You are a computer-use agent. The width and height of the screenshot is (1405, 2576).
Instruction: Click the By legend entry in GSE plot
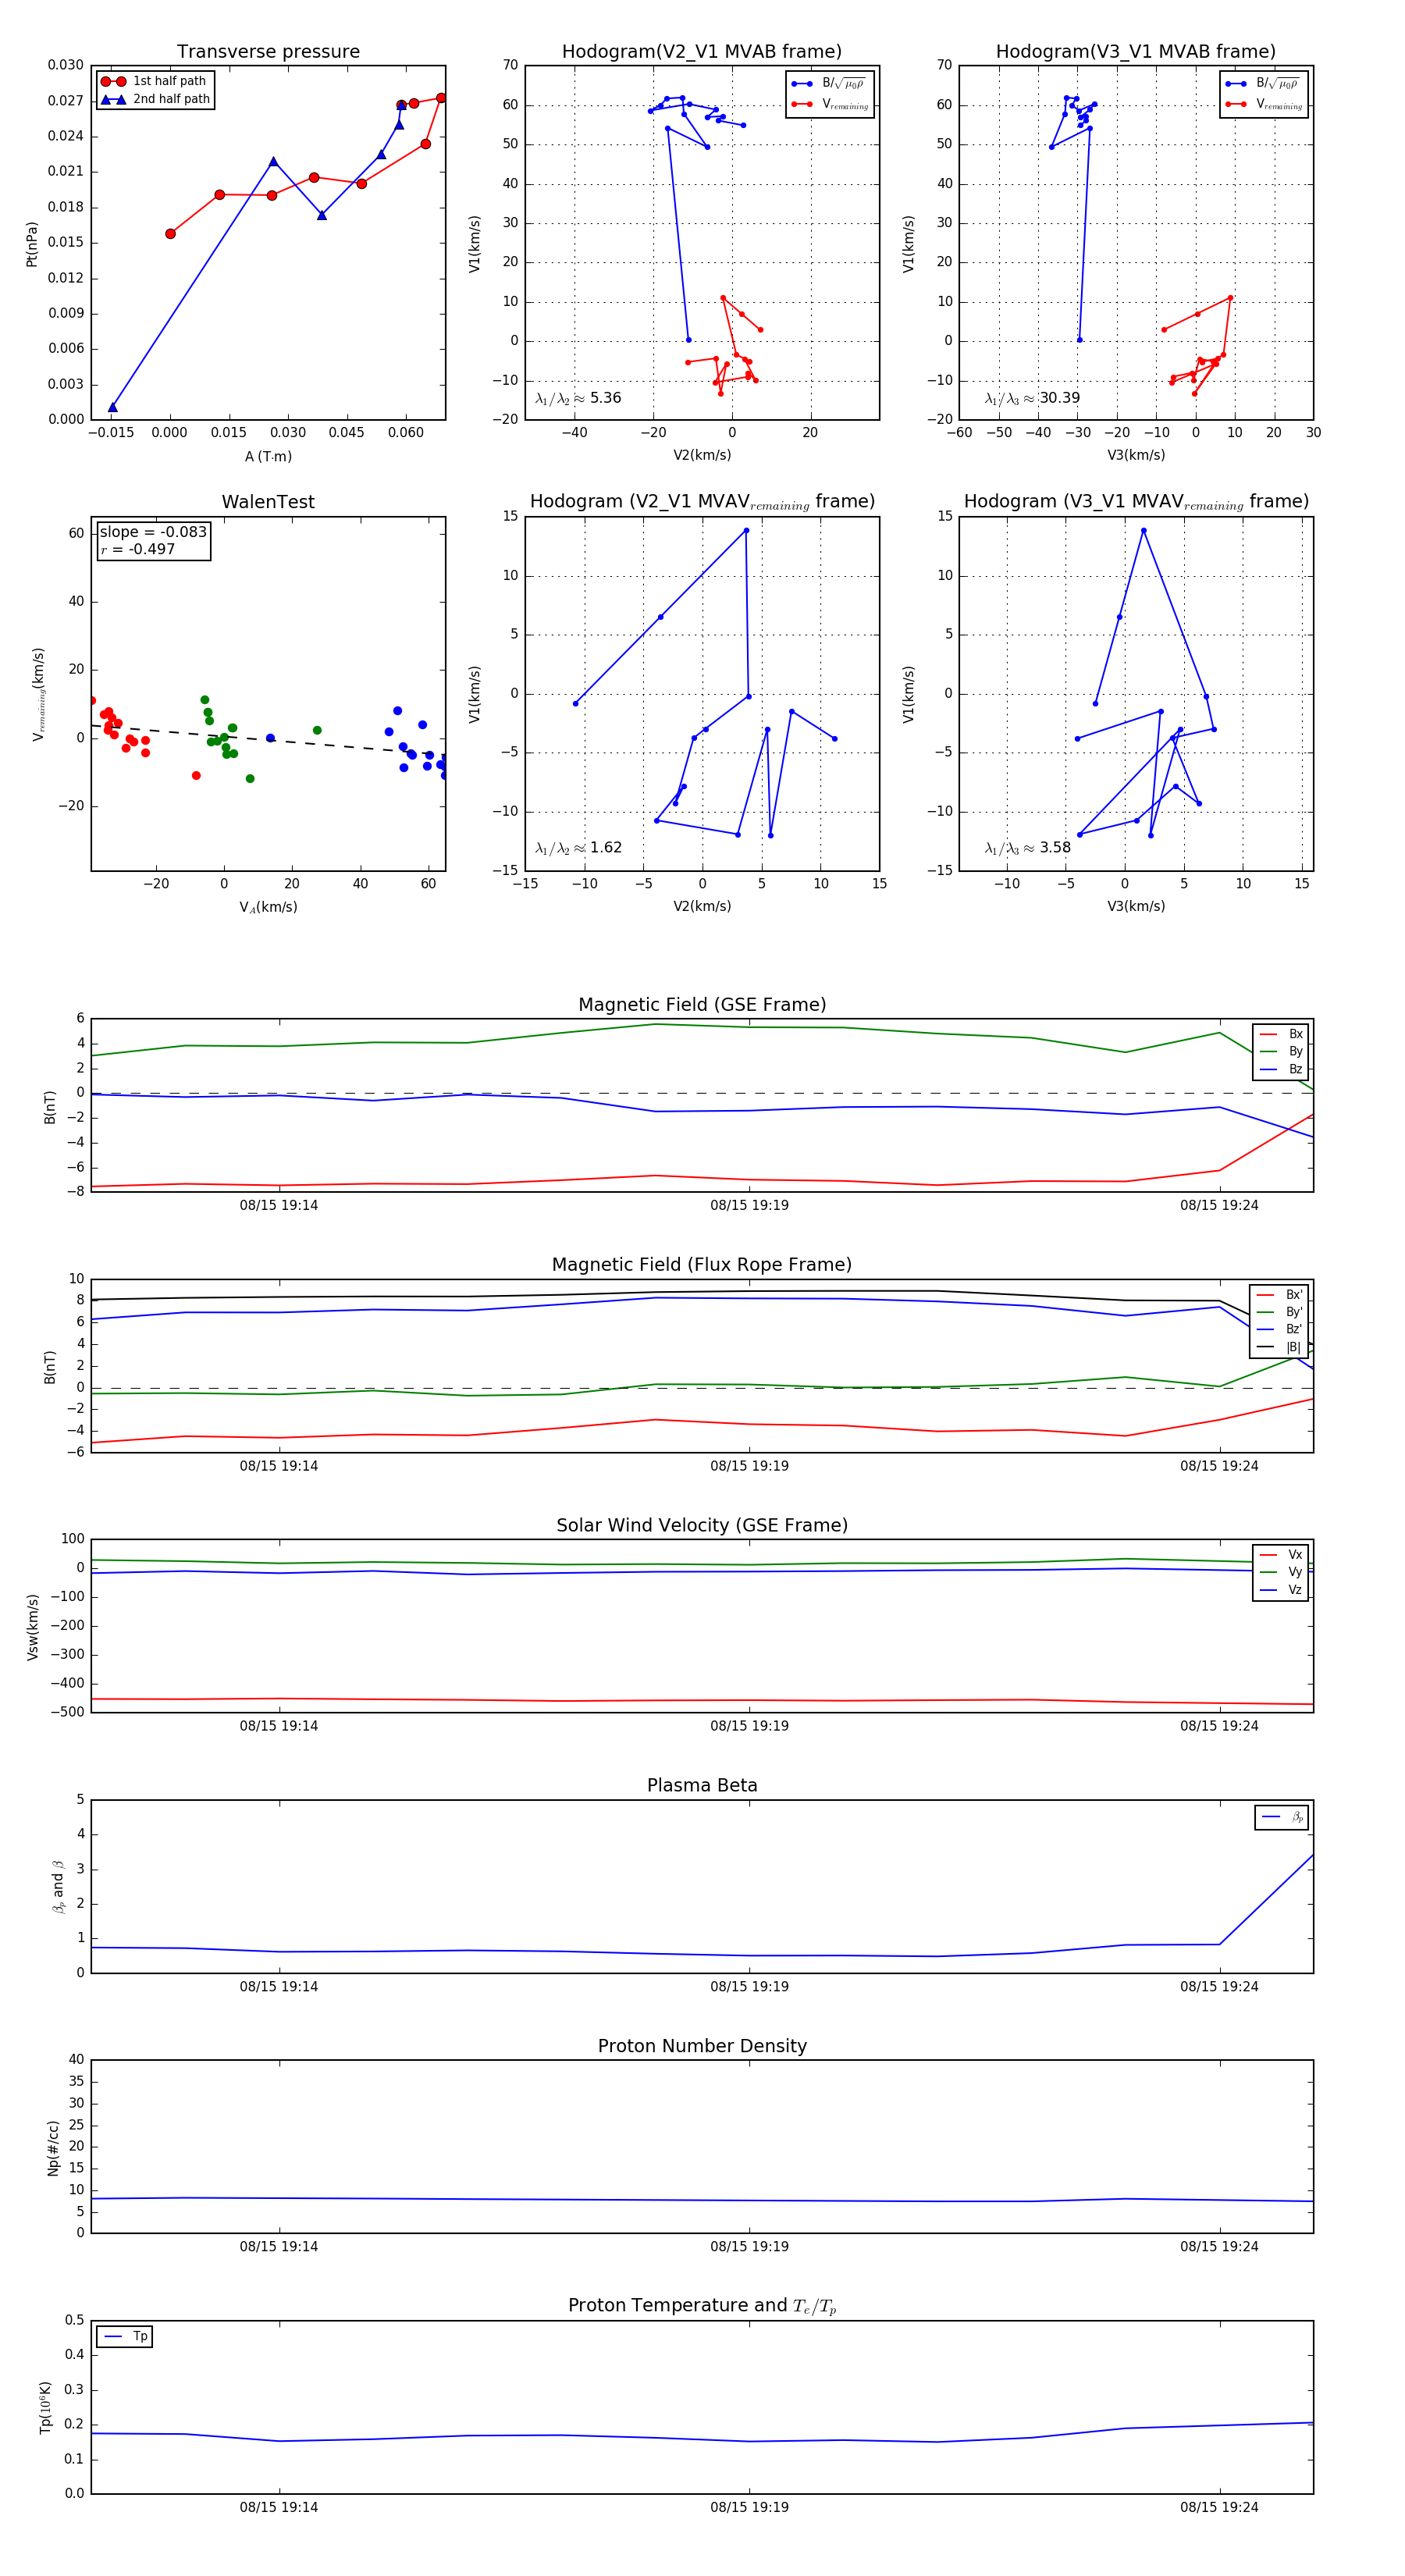1281,1052
